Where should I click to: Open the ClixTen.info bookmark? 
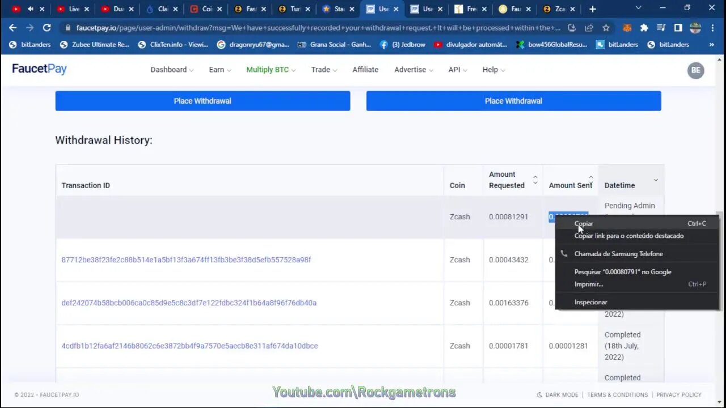[173, 44]
